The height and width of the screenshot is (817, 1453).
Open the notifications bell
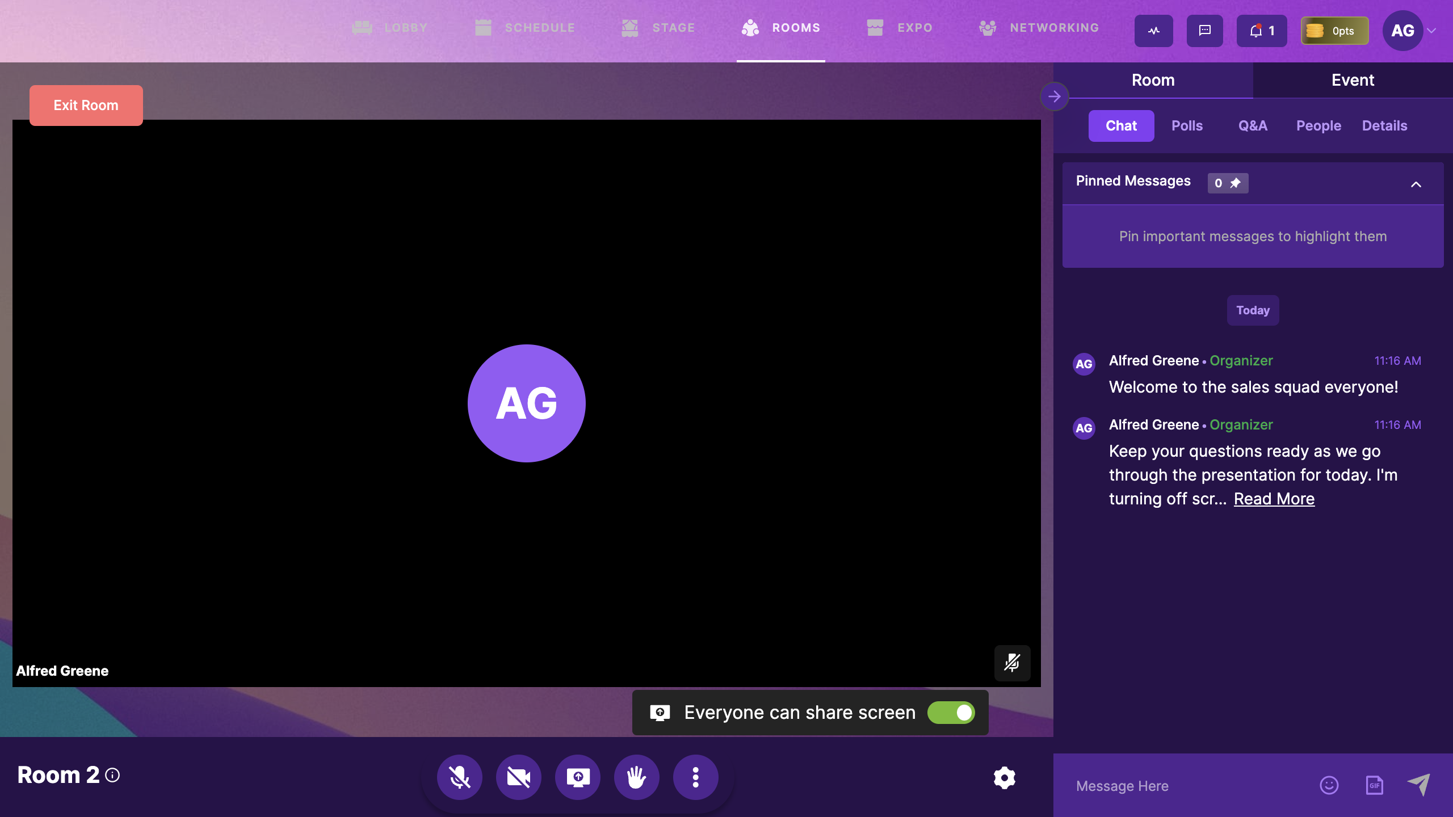click(1261, 31)
